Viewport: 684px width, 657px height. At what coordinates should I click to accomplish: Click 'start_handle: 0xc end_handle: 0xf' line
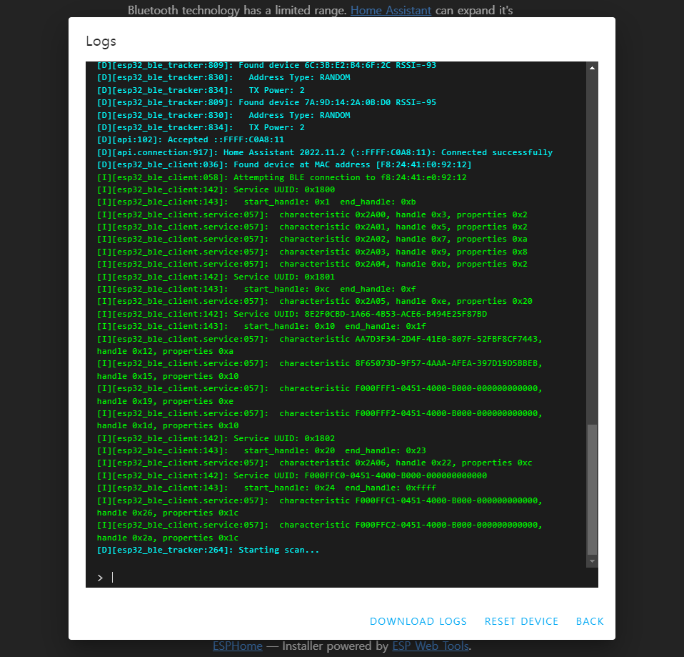pos(256,289)
